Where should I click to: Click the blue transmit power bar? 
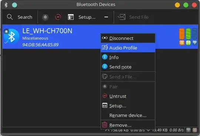tap(195, 34)
